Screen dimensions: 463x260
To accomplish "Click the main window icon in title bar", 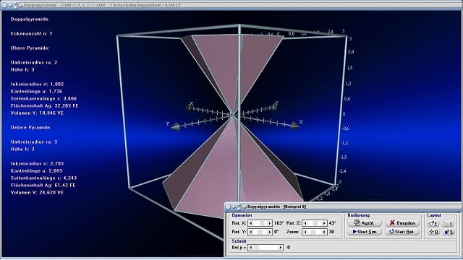I will 21,5.
